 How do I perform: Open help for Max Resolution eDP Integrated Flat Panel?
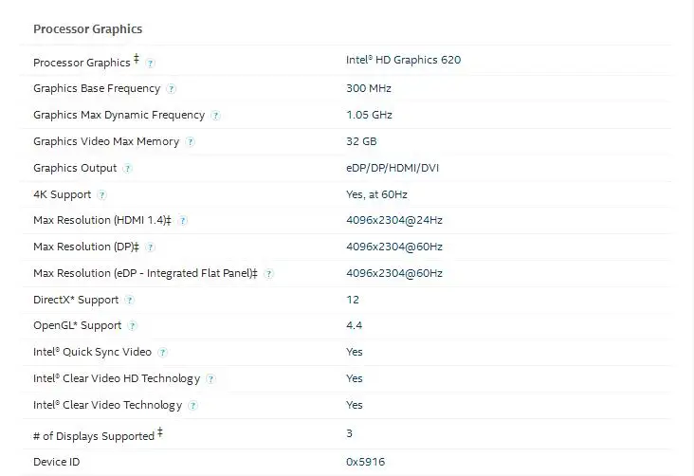point(268,274)
